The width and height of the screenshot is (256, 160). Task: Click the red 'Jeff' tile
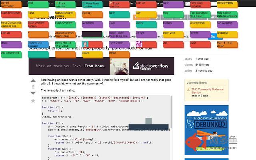click(x=173, y=44)
